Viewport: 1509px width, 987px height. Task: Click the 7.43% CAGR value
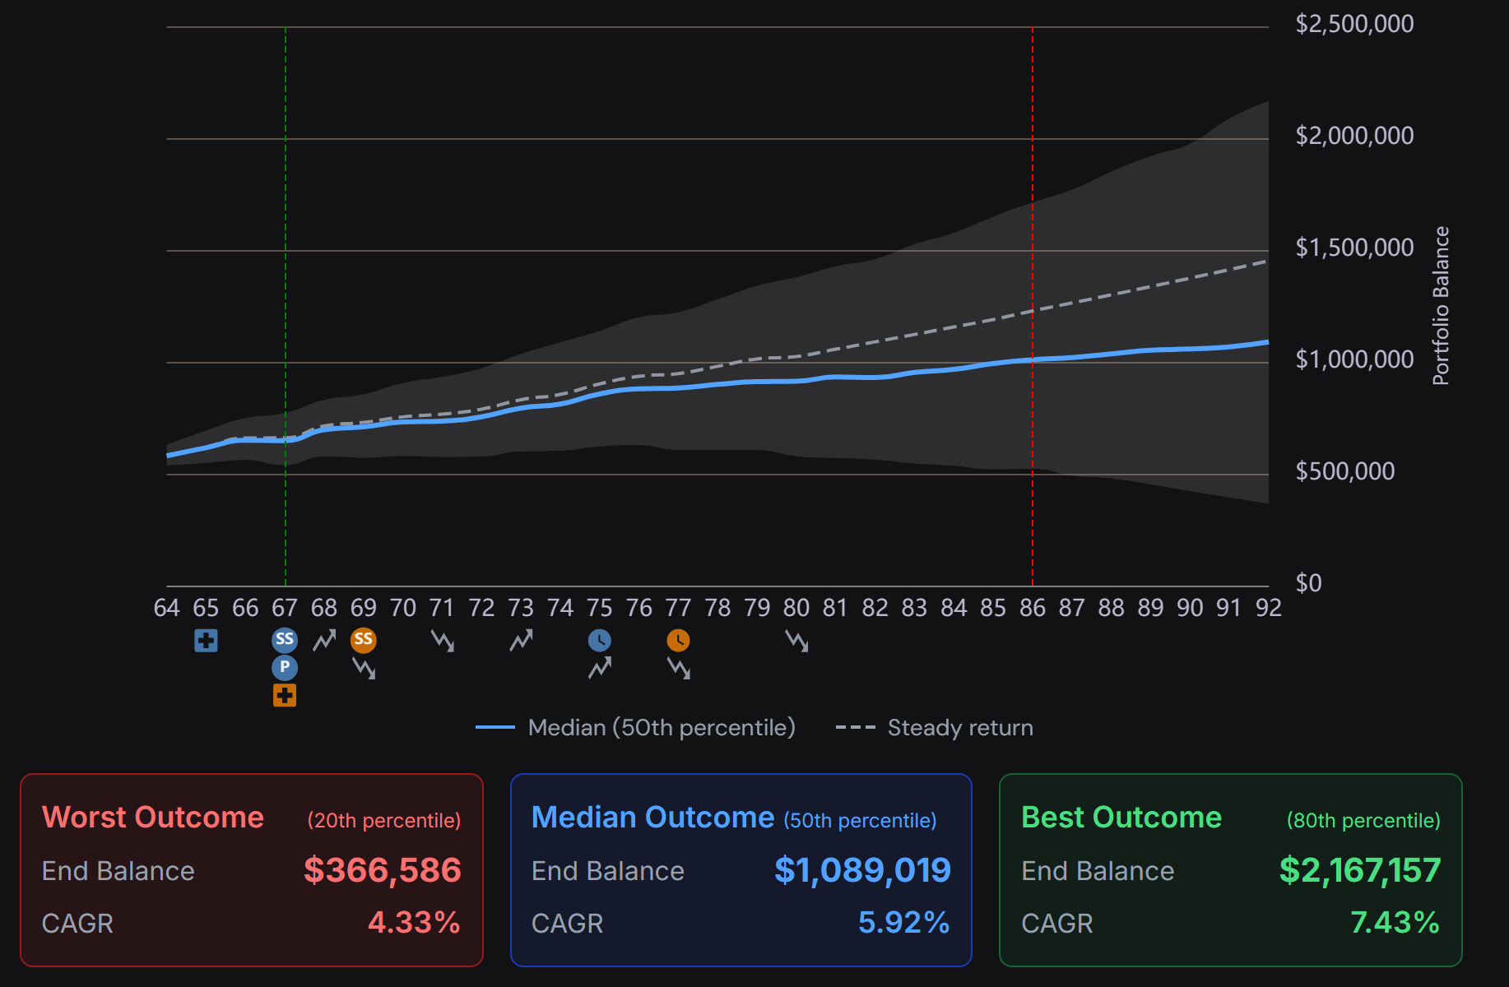[1395, 923]
